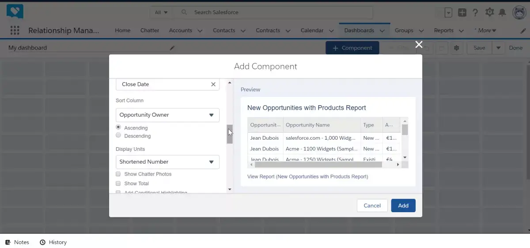Viewport: 530px width, 248px height.
Task: Select the Descending sort radio button
Action: pos(118,135)
